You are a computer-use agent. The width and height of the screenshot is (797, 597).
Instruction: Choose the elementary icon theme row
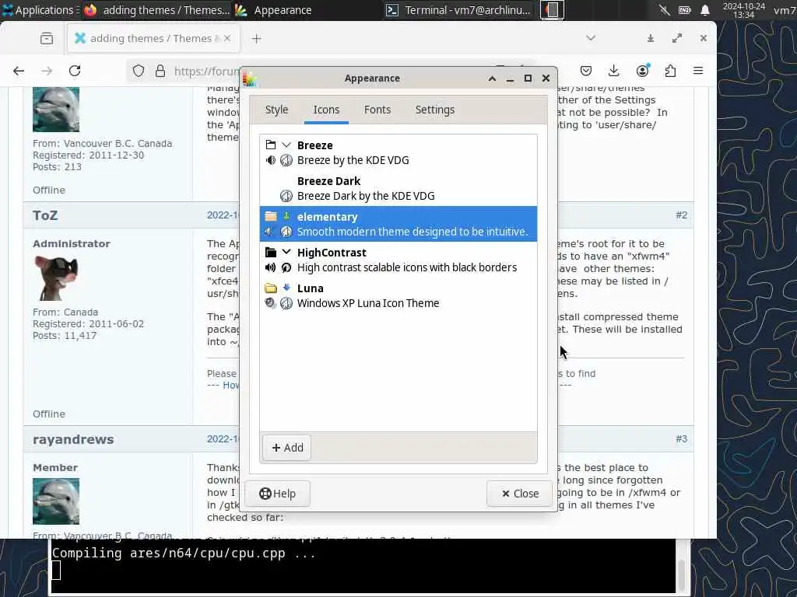[398, 224]
